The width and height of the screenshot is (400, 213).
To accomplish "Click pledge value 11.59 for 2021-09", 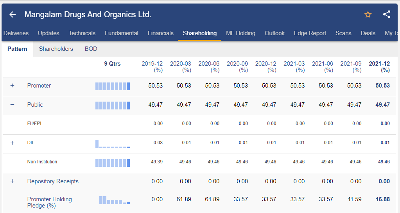I will [x=354, y=199].
